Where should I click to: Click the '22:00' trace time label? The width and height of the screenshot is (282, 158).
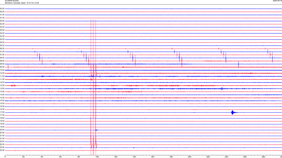[2, 142]
